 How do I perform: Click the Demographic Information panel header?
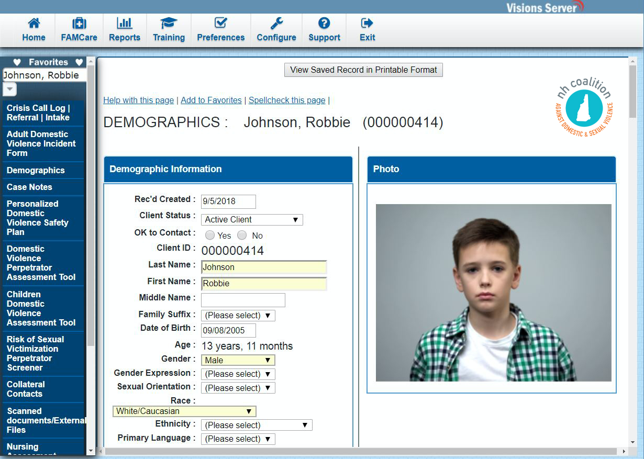point(228,169)
